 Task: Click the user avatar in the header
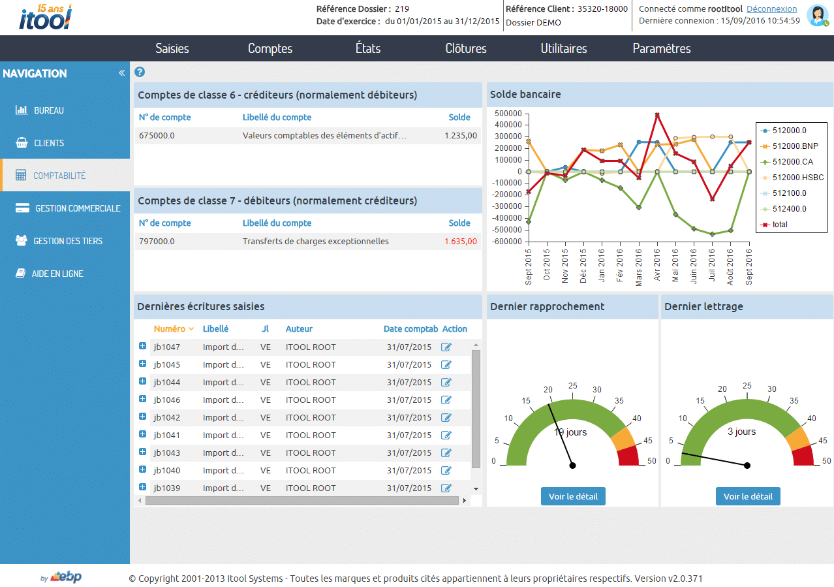(816, 15)
